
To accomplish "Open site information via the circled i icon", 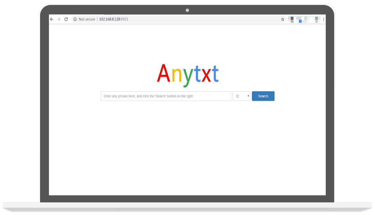I will tap(75, 19).
